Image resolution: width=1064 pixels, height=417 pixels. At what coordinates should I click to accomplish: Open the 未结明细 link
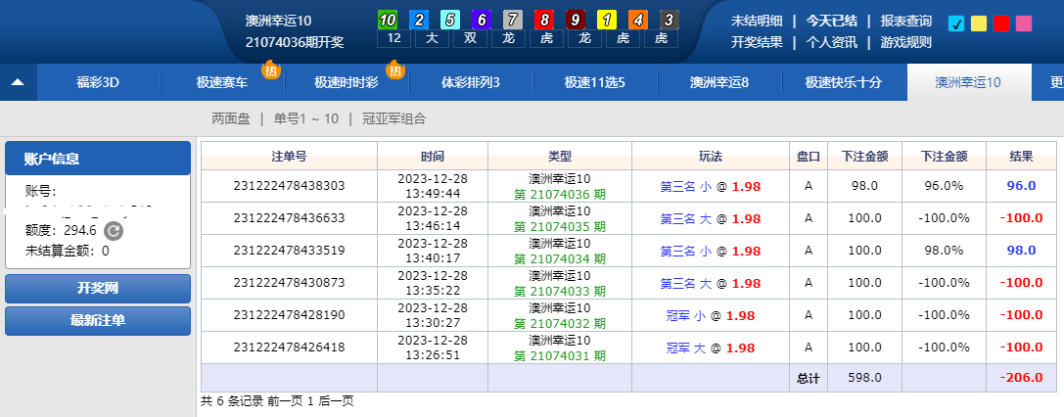(757, 21)
